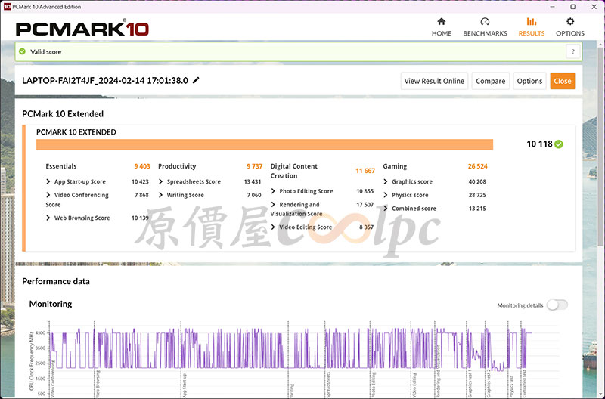Expand Combined score row

pyautogui.click(x=386, y=208)
